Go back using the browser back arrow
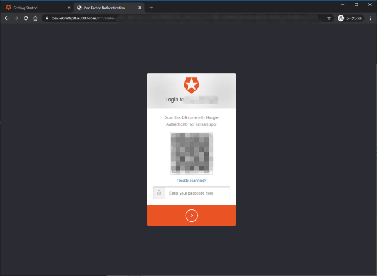Screen dimensions: 377x276 [6, 18]
